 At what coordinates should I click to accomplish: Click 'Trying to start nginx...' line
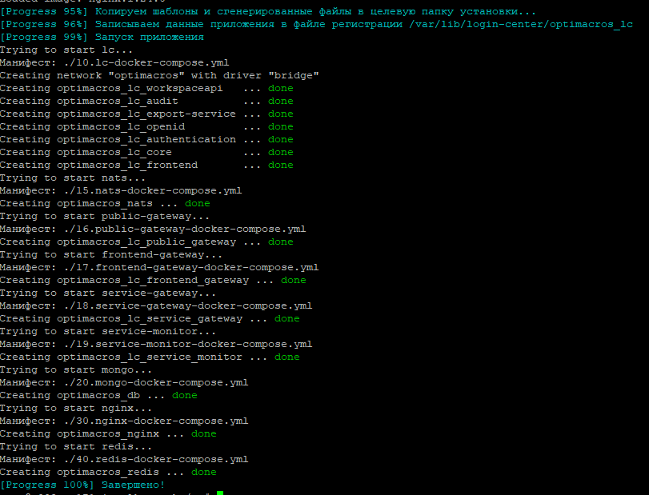point(76,409)
